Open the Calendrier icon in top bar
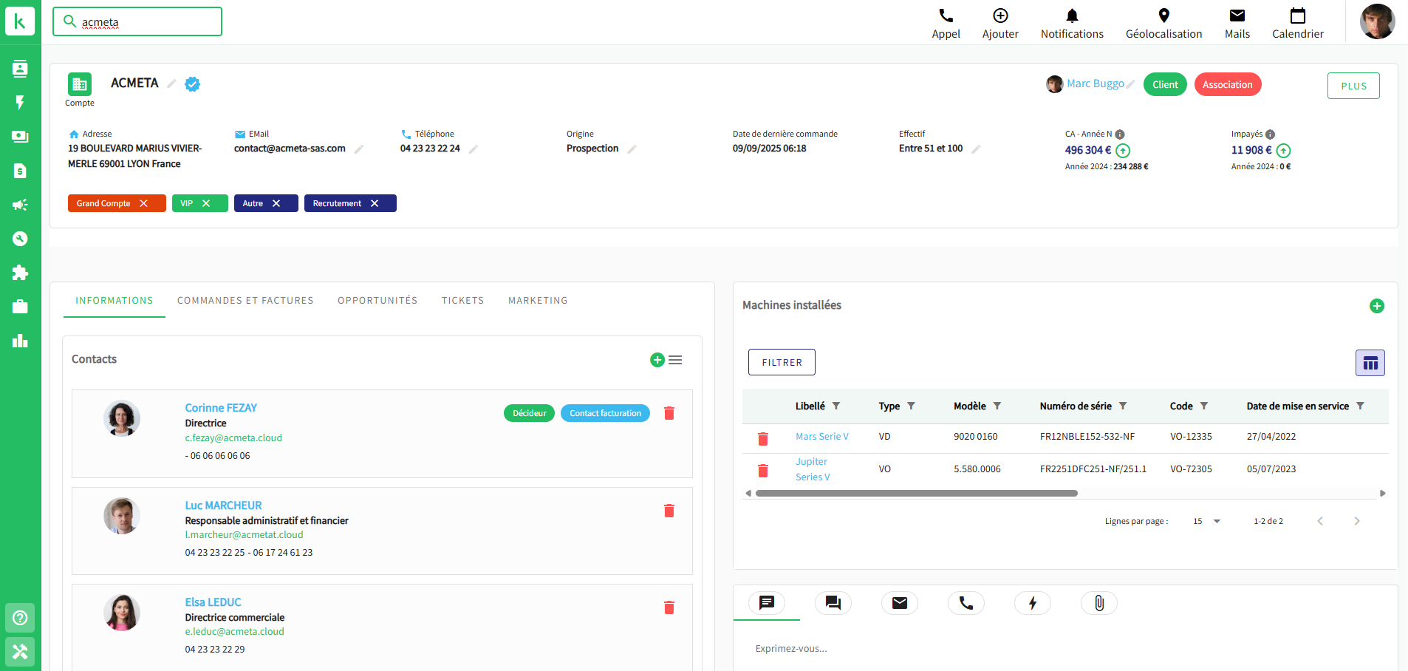 (1297, 16)
